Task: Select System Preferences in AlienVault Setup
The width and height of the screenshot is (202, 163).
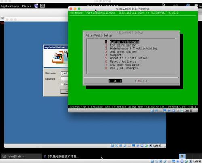Action: tap(125, 42)
